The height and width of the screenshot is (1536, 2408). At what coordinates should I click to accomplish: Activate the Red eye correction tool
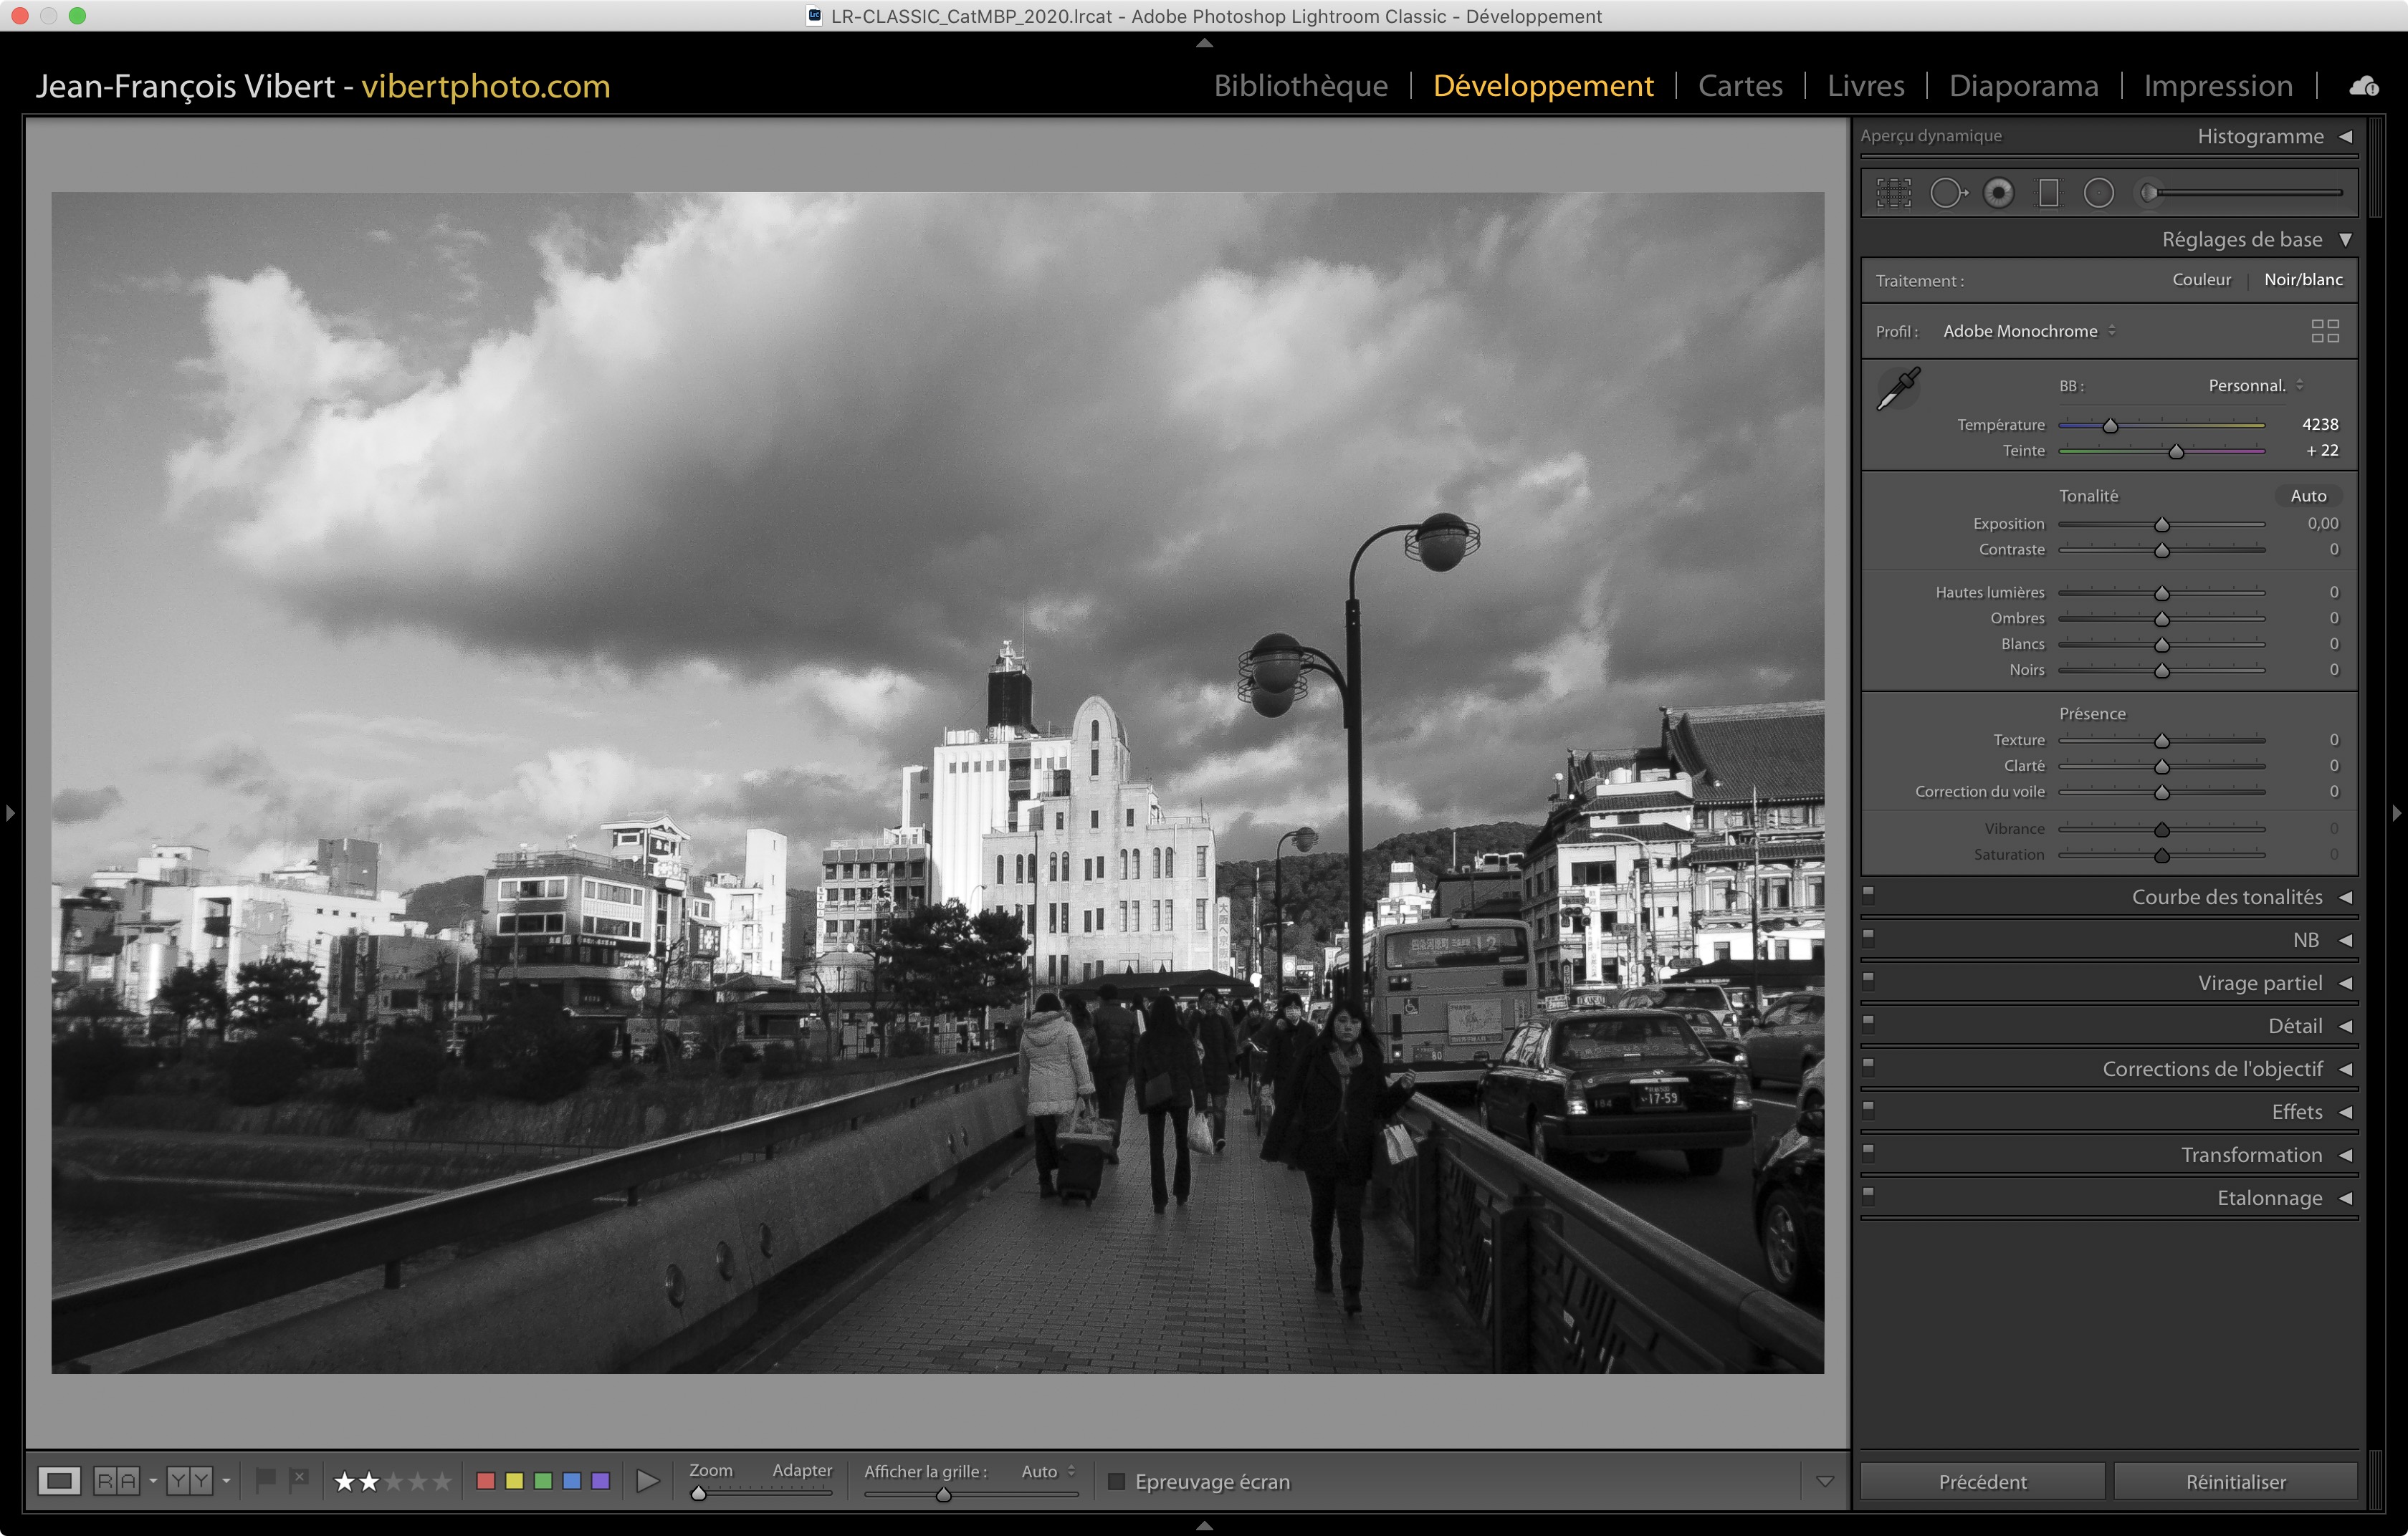(x=1998, y=193)
